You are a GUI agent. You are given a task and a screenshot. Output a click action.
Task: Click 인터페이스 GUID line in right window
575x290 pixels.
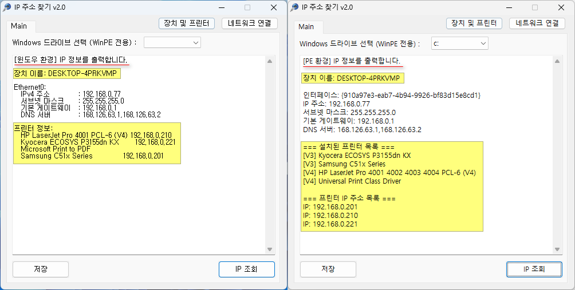[x=392, y=95]
